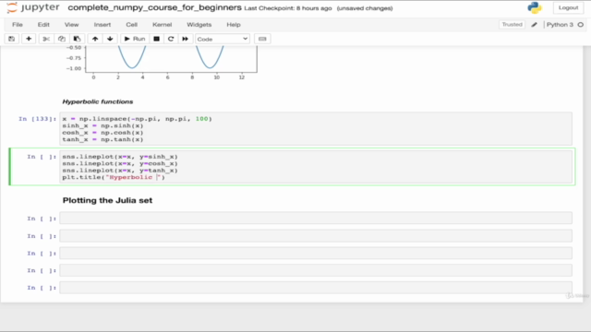Click the Last Checkpoint 8 hours ago text
Viewport: 591px width, 332px height.
(x=288, y=8)
